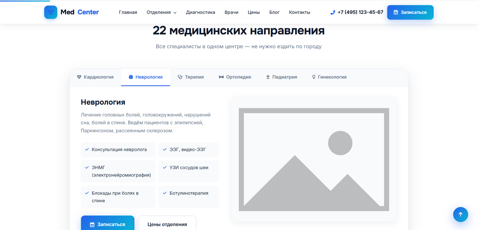
Task: Click the child icon on Педиатрия tab
Action: pyautogui.click(x=268, y=77)
